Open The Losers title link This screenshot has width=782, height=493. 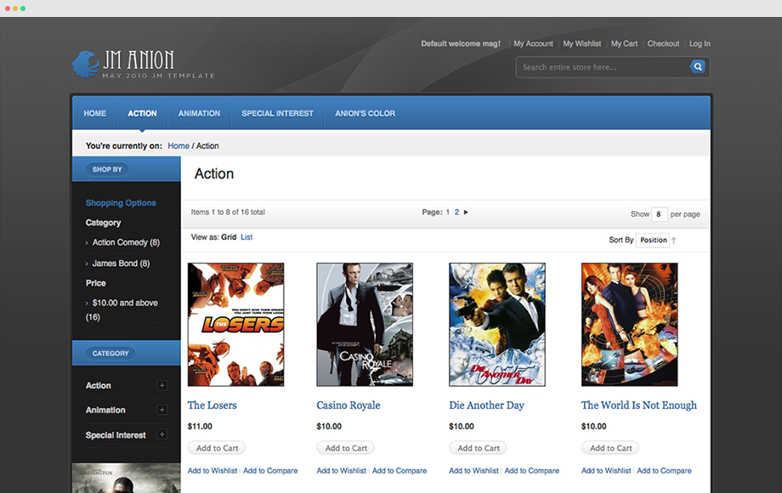tap(212, 405)
